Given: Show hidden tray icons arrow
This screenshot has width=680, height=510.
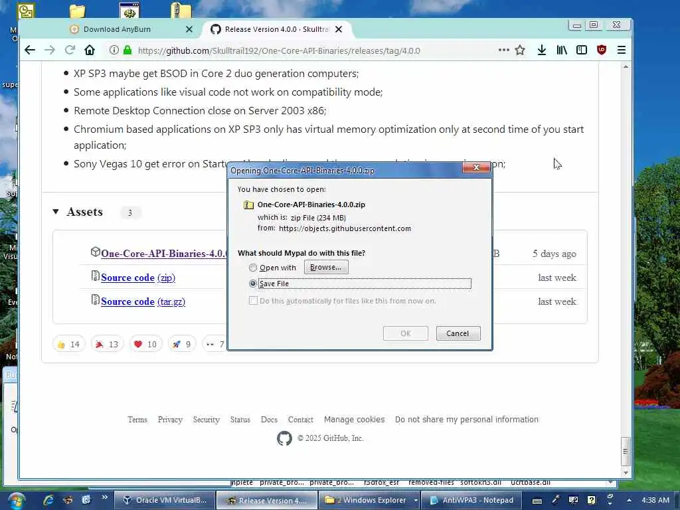Looking at the screenshot, I should (630, 500).
